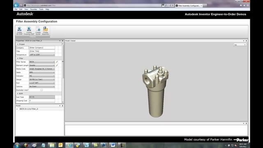Image resolution: width=263 pixels, height=148 pixels.
Task: Click the Properties panel scroll down arrow
Action: pos(63,102)
